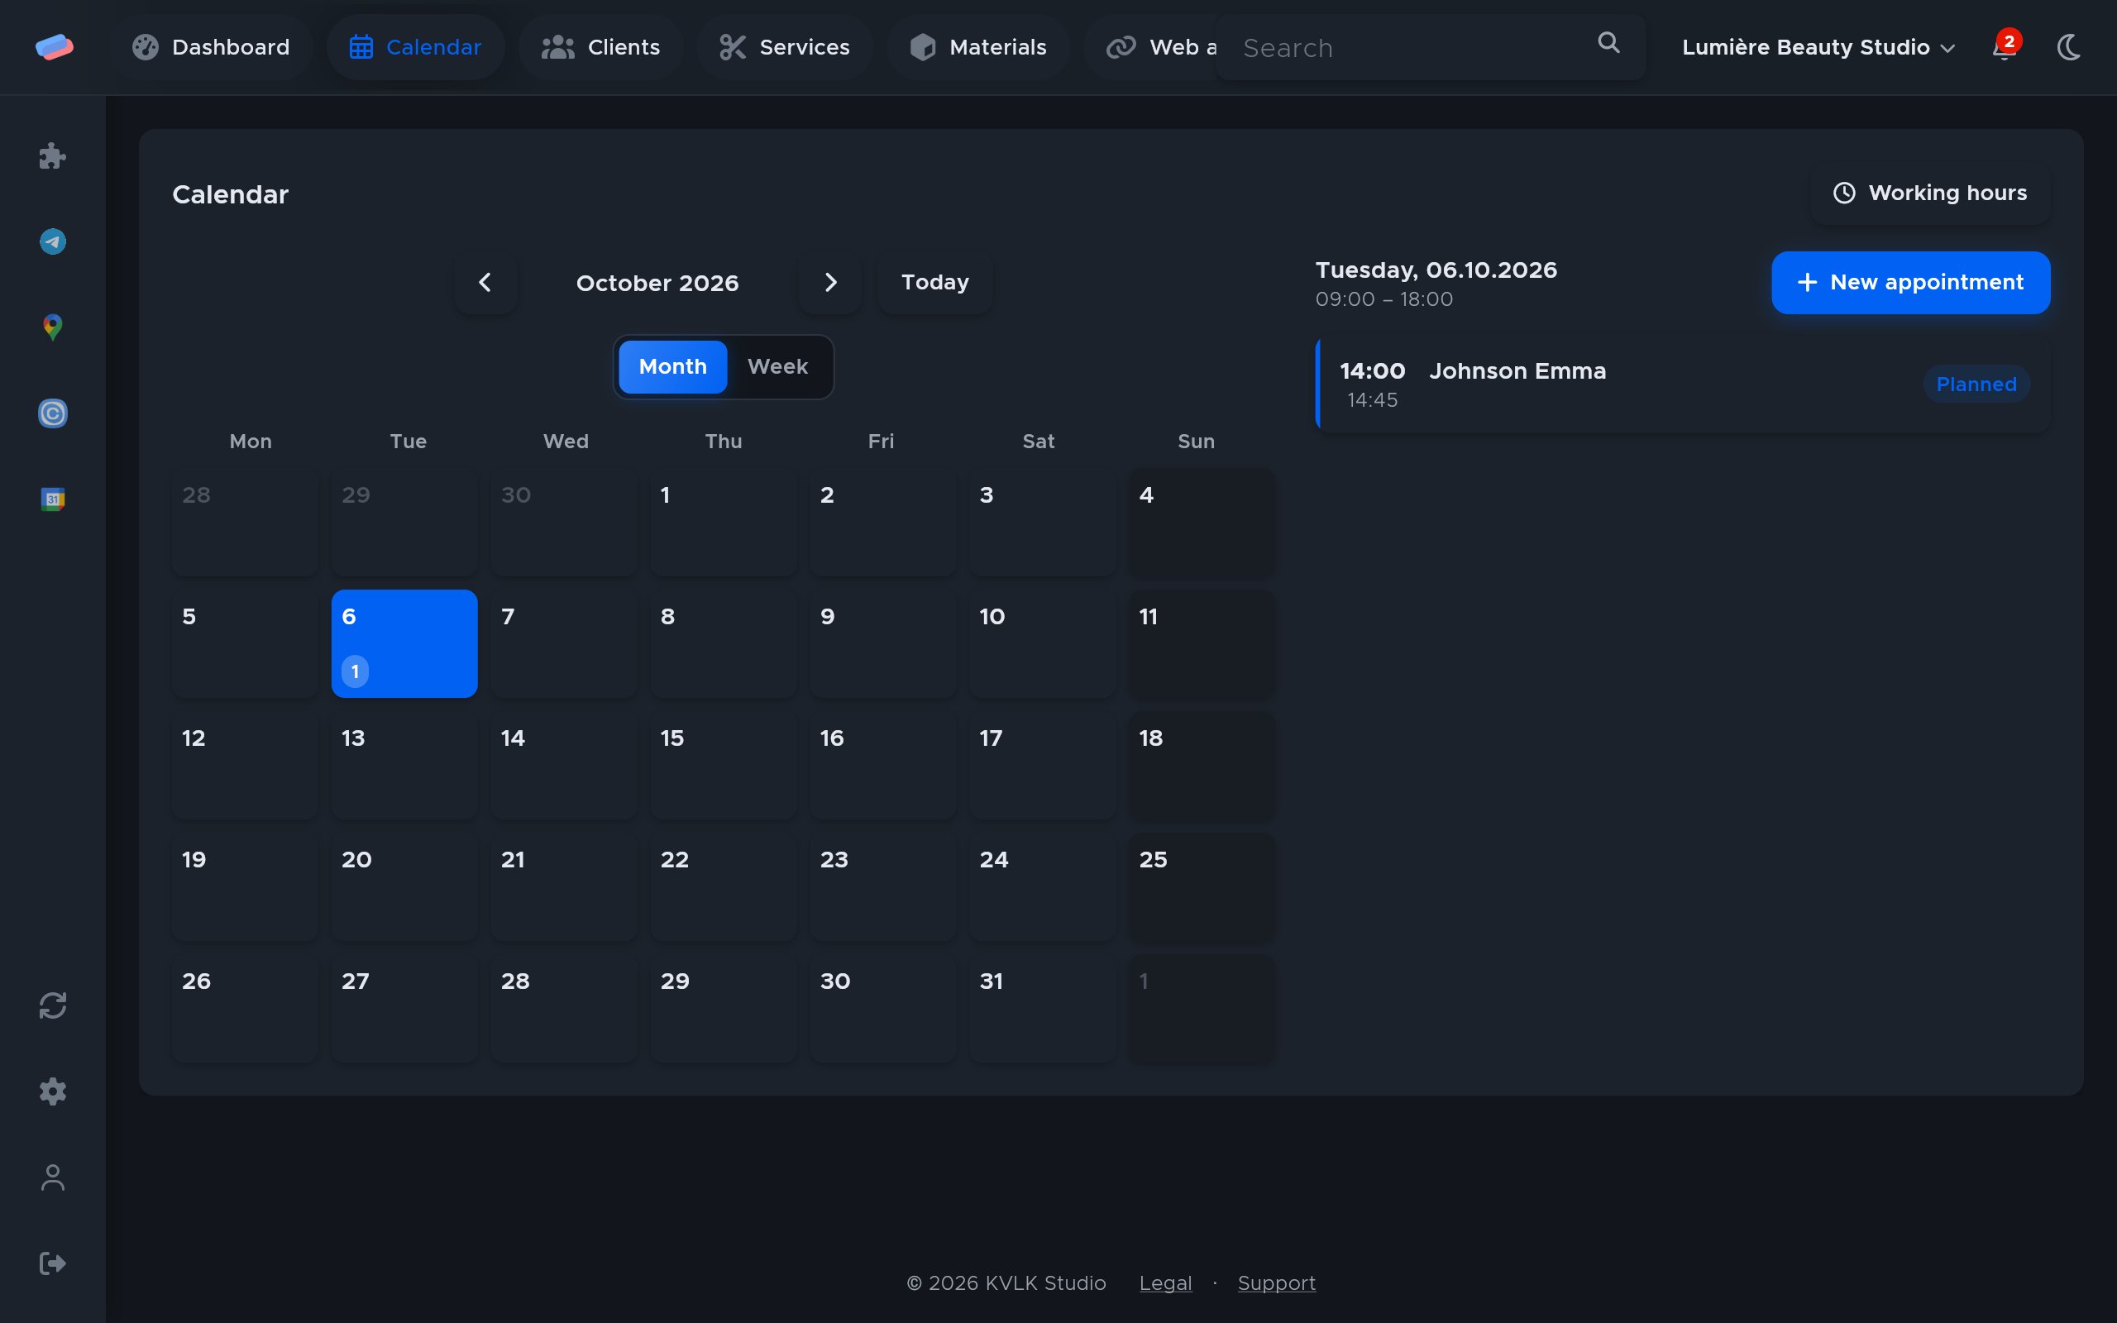Image resolution: width=2117 pixels, height=1323 pixels.
Task: Select October 15 day cell
Action: click(724, 765)
